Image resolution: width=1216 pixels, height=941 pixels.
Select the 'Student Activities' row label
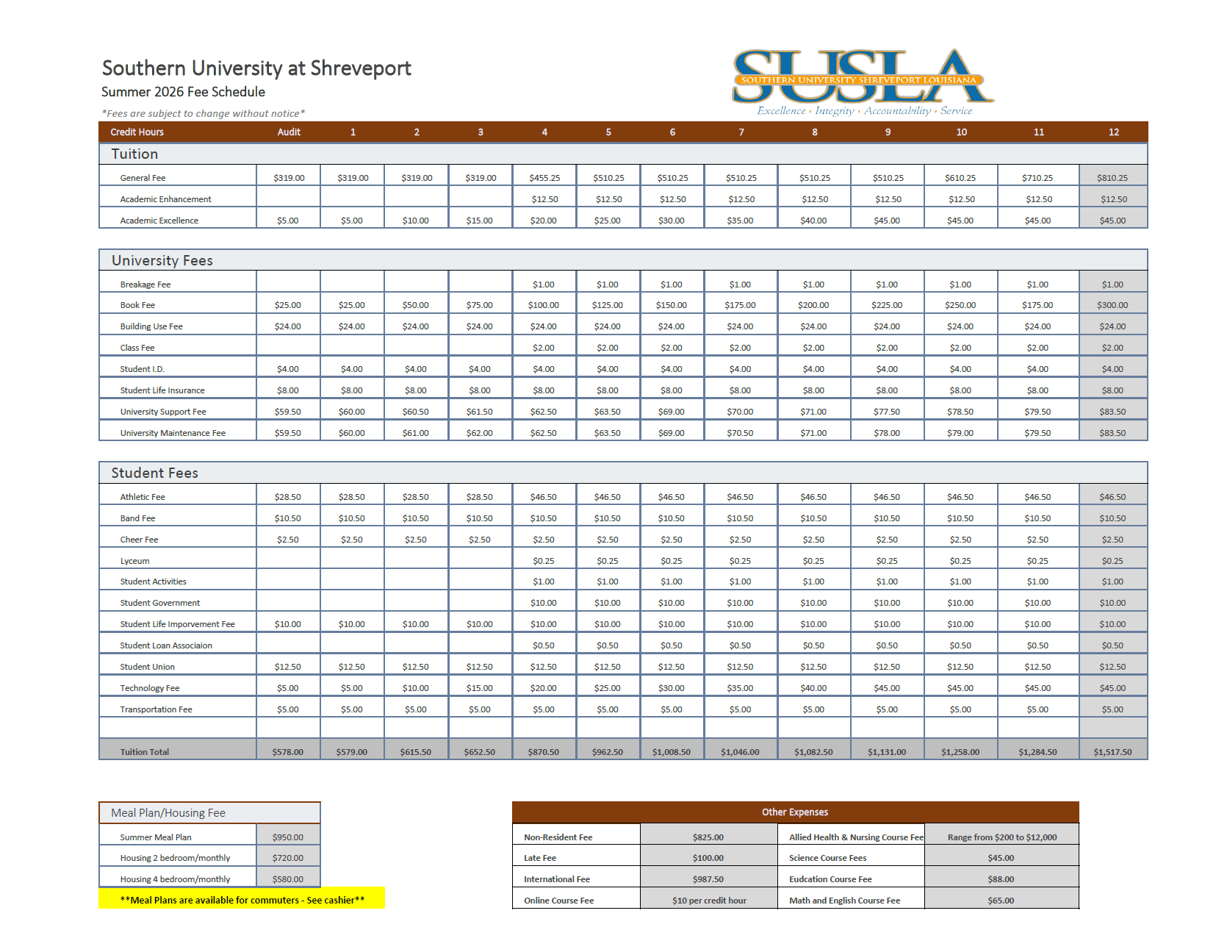153,582
